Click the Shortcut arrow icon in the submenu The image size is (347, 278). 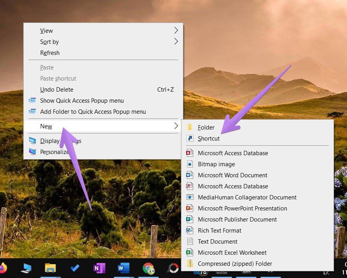[190, 138]
